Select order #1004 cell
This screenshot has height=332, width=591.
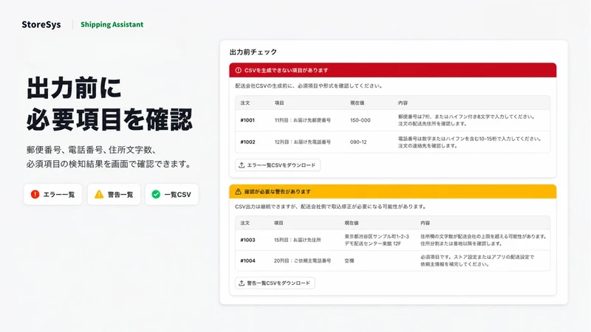(x=247, y=260)
